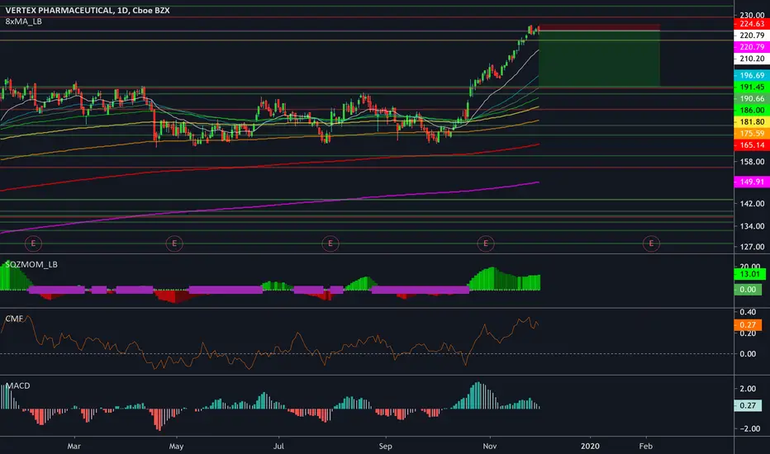770x454 pixels.
Task: Click the future earnings E marker above Feb
Action: pyautogui.click(x=651, y=244)
